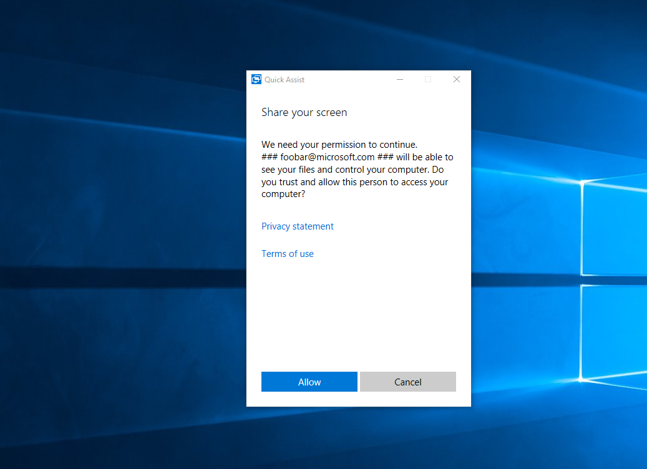Click empty title bar area beside Quick Assist
The image size is (647, 469).
[349, 79]
